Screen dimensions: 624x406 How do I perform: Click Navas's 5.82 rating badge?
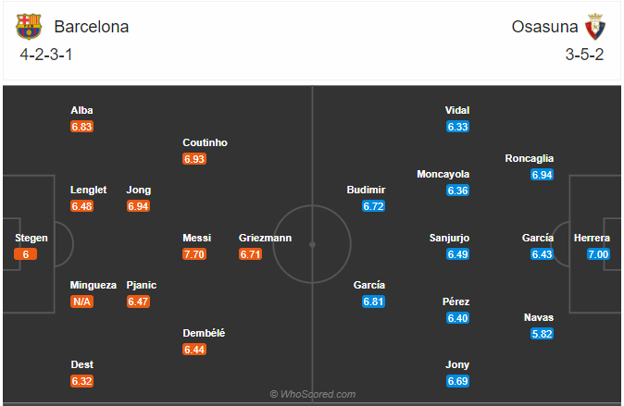(543, 334)
